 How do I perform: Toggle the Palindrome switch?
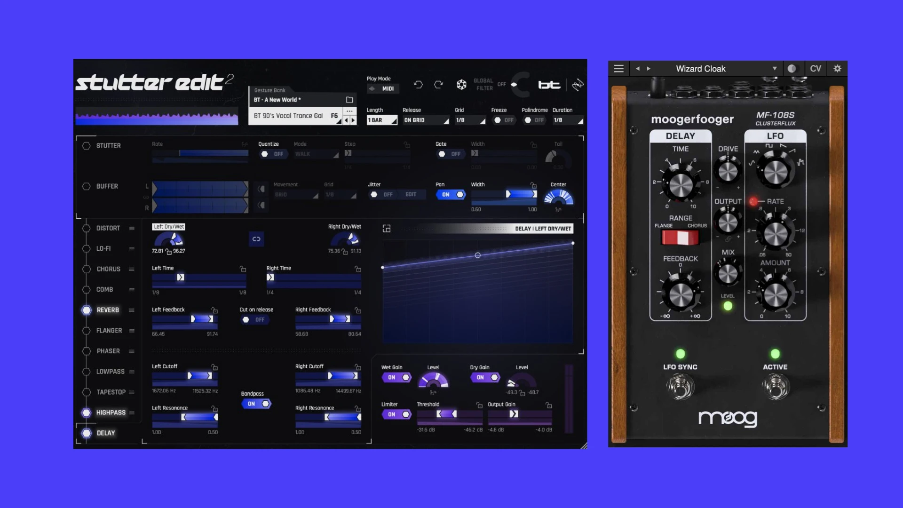pyautogui.click(x=534, y=120)
